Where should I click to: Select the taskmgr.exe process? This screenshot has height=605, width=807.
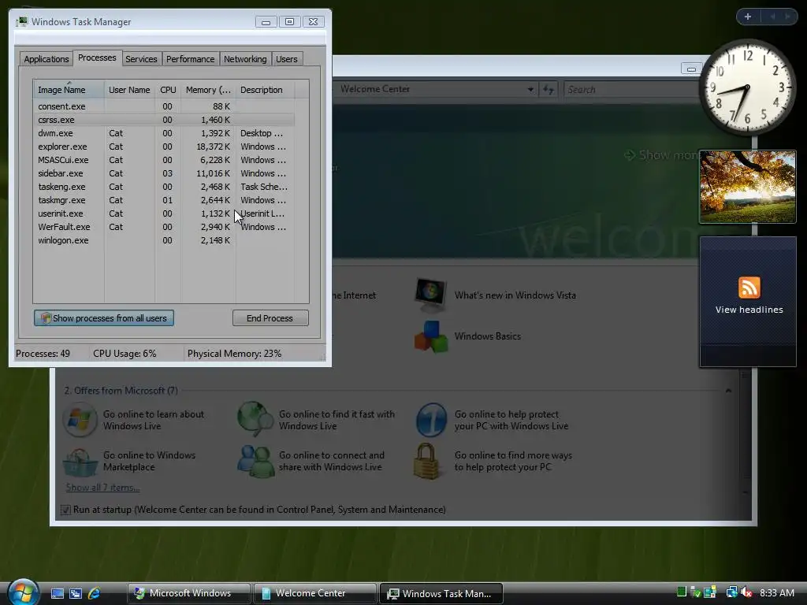click(x=164, y=200)
